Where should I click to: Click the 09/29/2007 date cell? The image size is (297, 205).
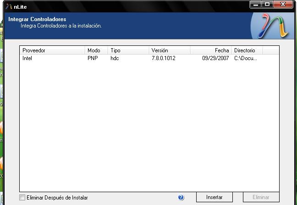click(x=215, y=58)
